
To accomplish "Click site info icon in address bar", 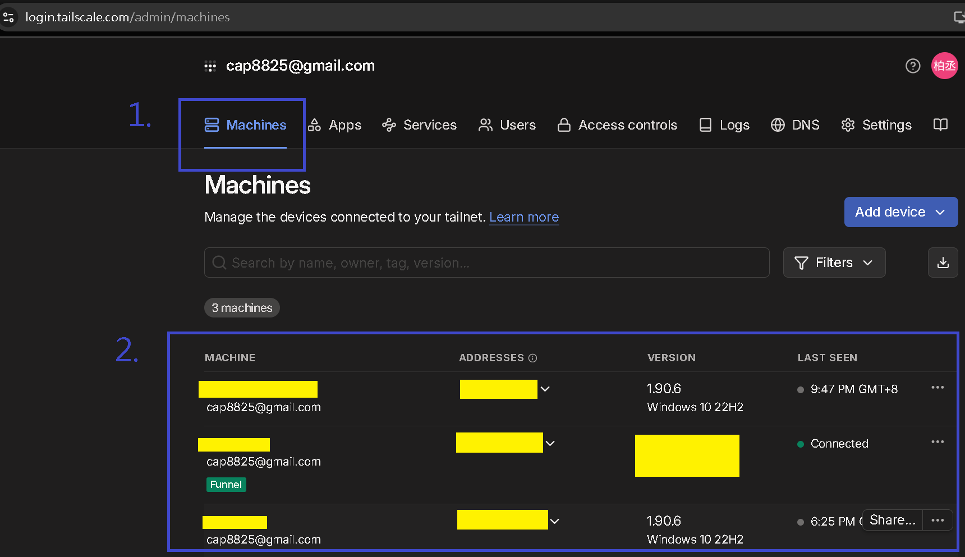I will 9,17.
